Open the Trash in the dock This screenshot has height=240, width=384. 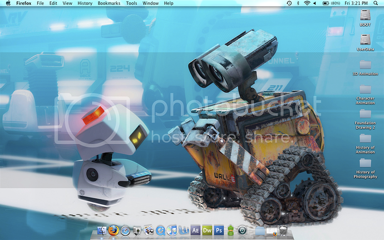coord(283,230)
